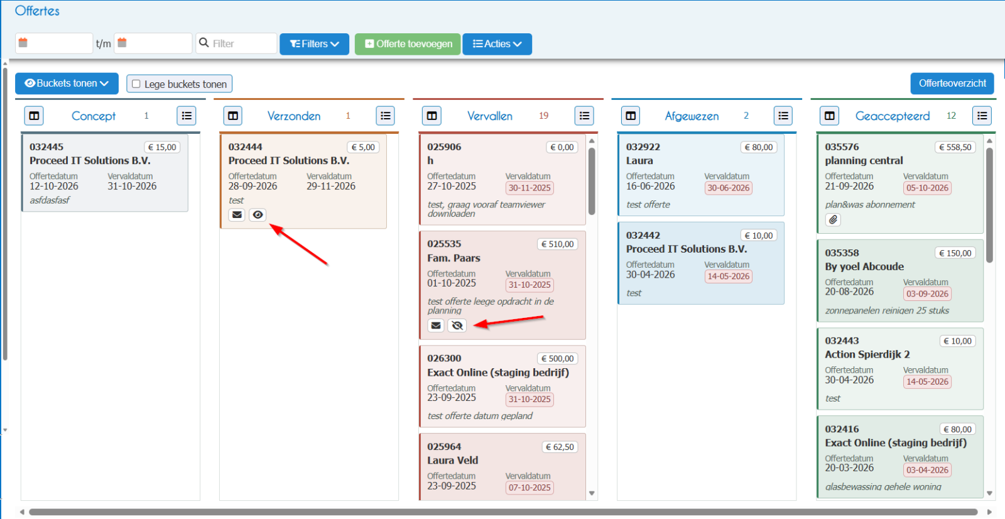The width and height of the screenshot is (1005, 519).
Task: Click the paperclip attachment icon on offer 035576
Action: (833, 220)
